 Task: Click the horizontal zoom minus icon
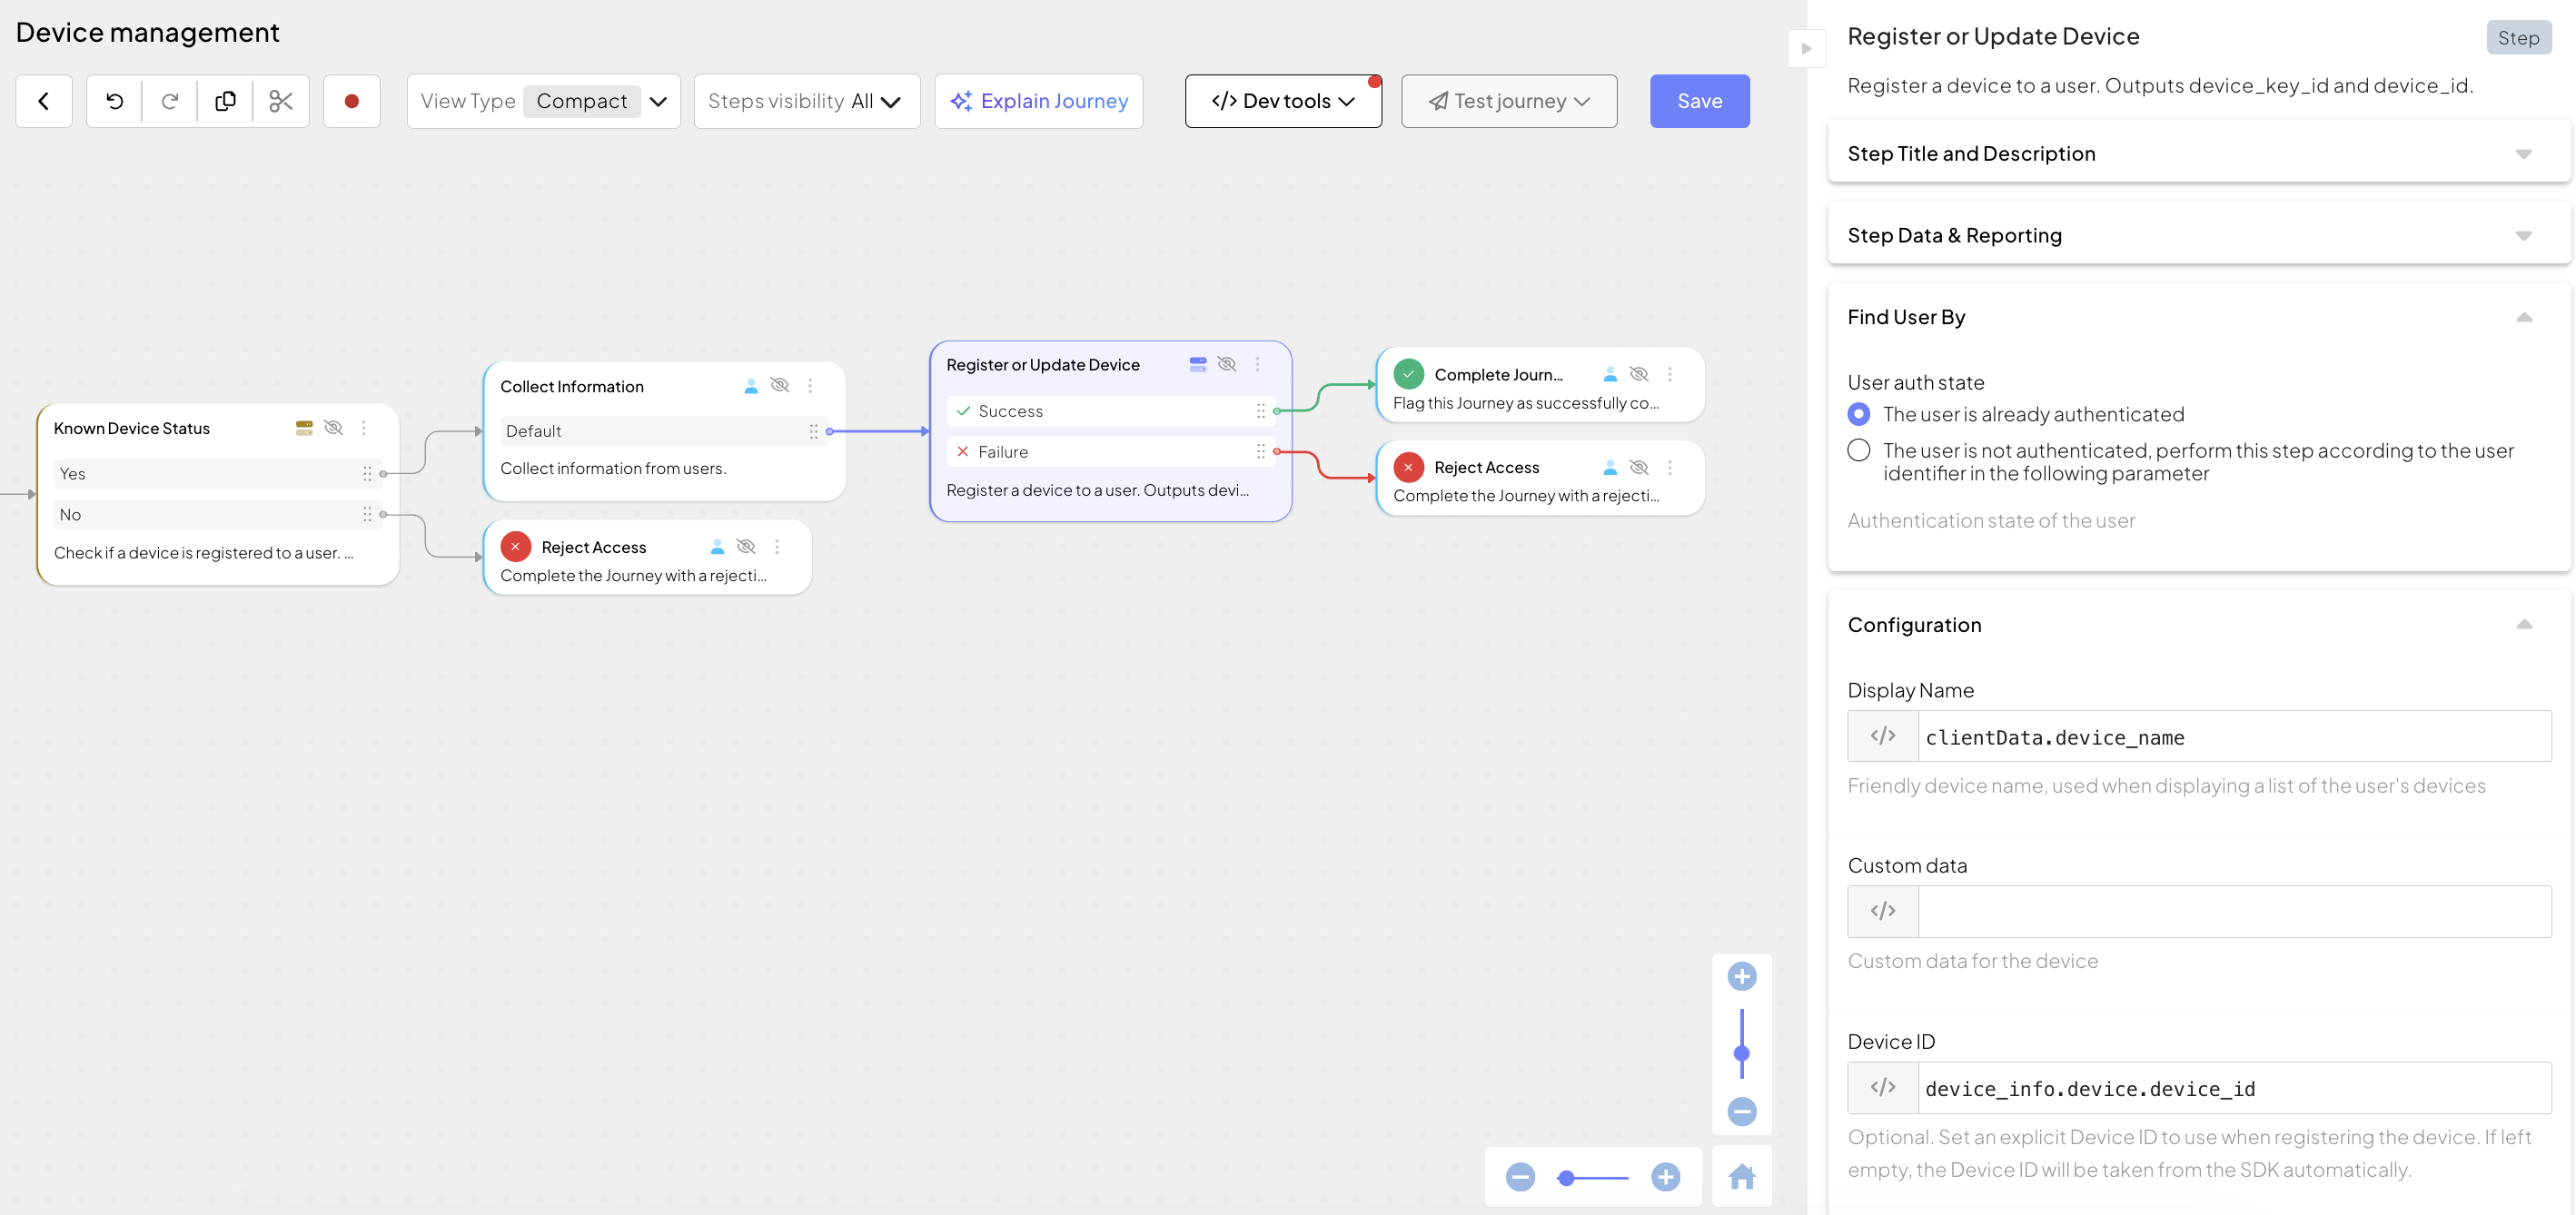[1520, 1177]
